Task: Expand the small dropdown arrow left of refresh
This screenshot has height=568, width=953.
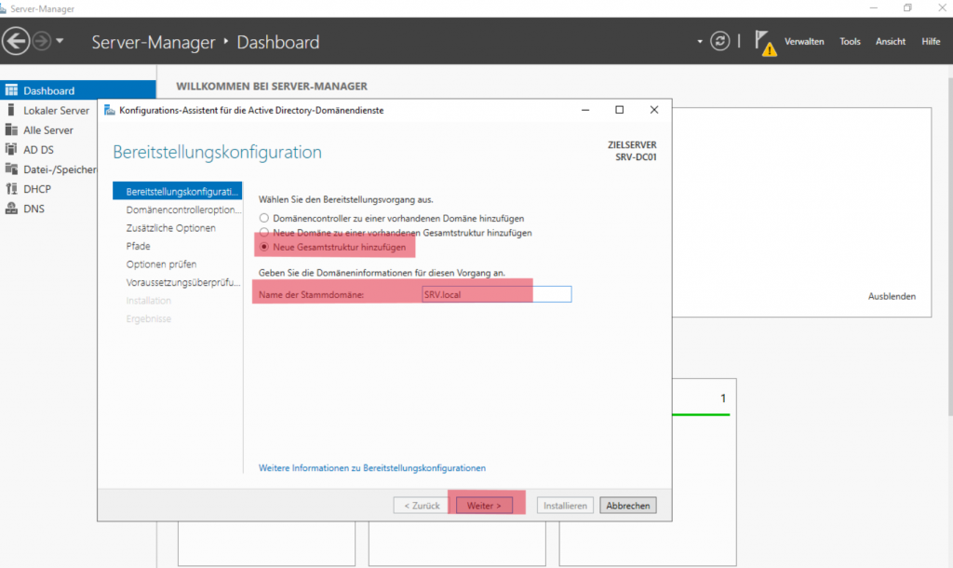Action: coord(701,42)
